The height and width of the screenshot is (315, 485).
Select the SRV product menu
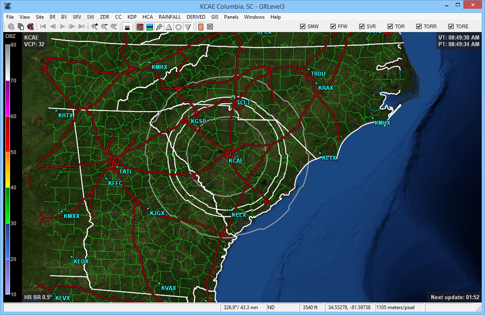[77, 17]
